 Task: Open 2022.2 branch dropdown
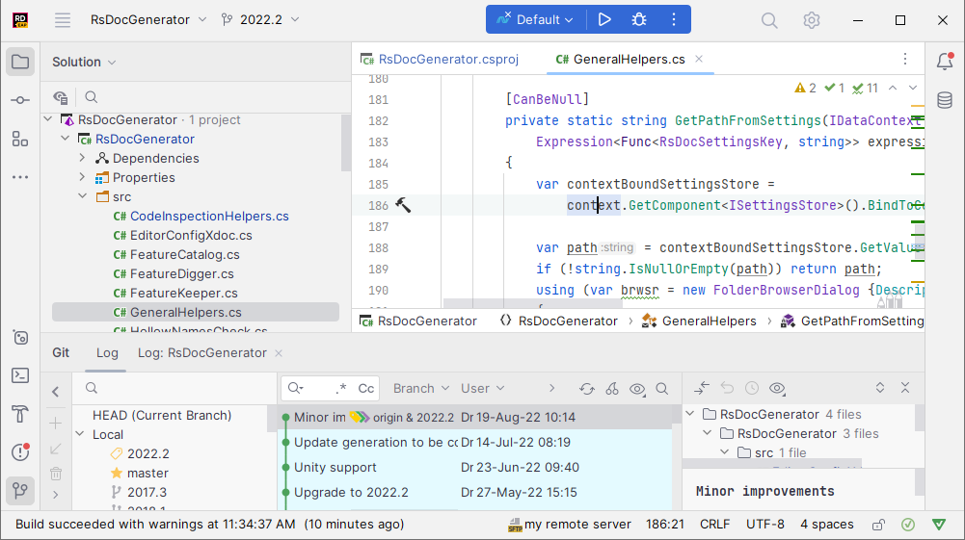point(261,19)
